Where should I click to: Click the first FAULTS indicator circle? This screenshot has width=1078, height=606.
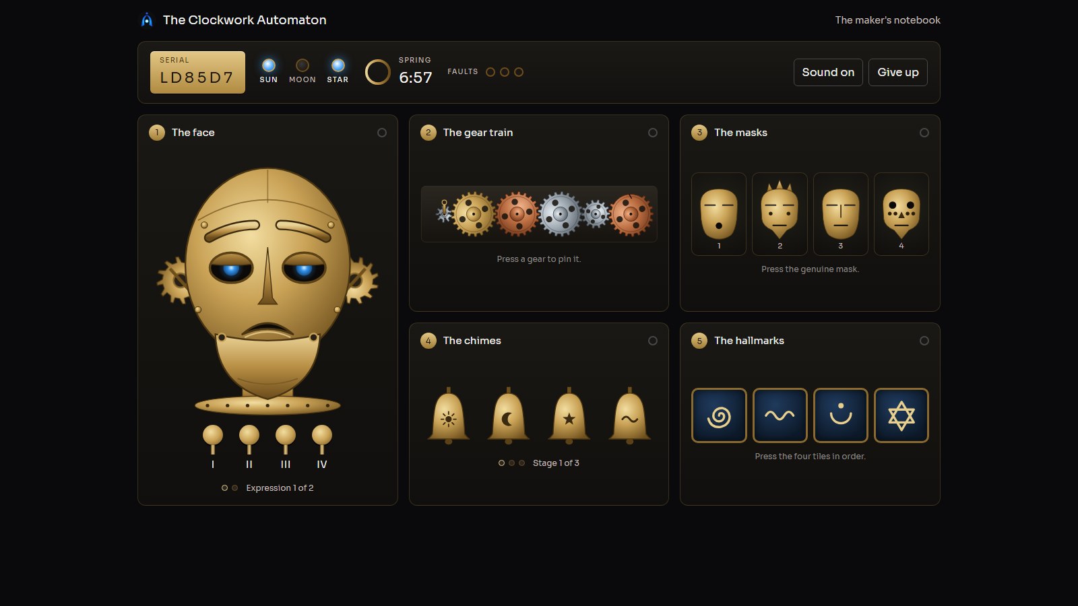click(490, 72)
